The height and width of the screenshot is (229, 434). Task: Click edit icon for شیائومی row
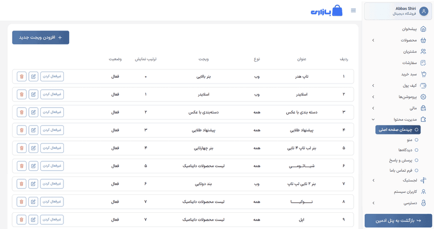pyautogui.click(x=34, y=166)
